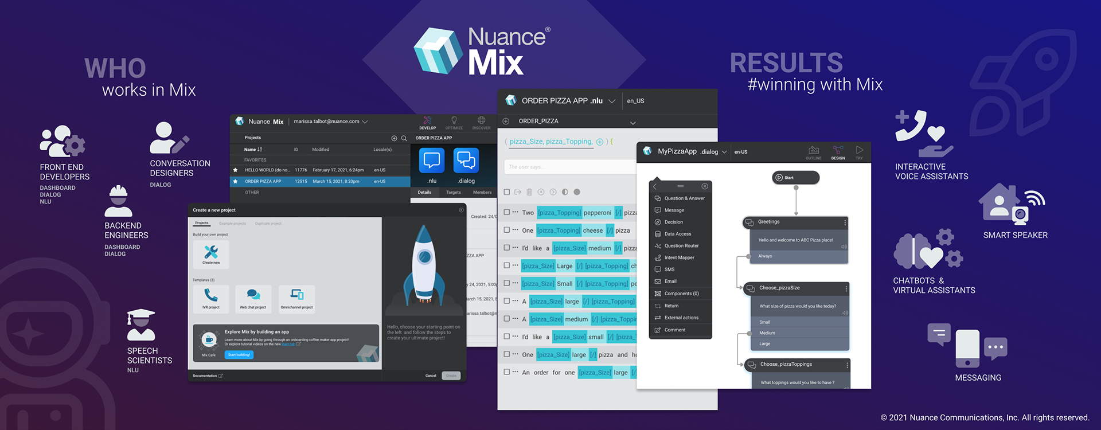Check the An order for one sample
This screenshot has width=1101, height=430.
pyautogui.click(x=506, y=372)
